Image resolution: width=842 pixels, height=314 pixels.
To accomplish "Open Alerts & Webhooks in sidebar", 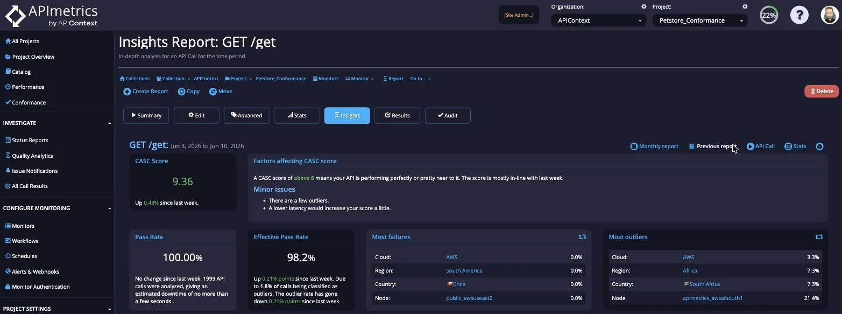I will click(32, 271).
